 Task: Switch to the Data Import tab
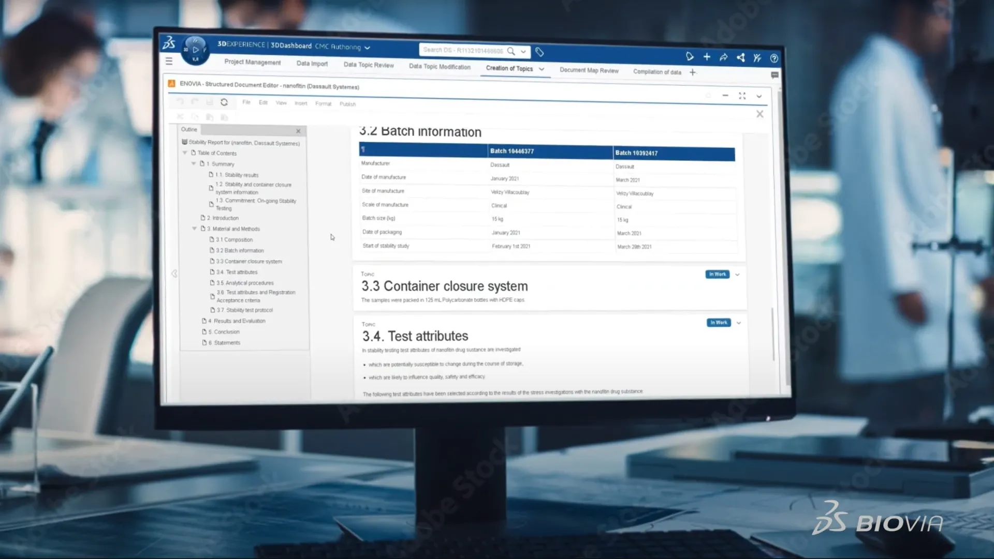tap(312, 64)
